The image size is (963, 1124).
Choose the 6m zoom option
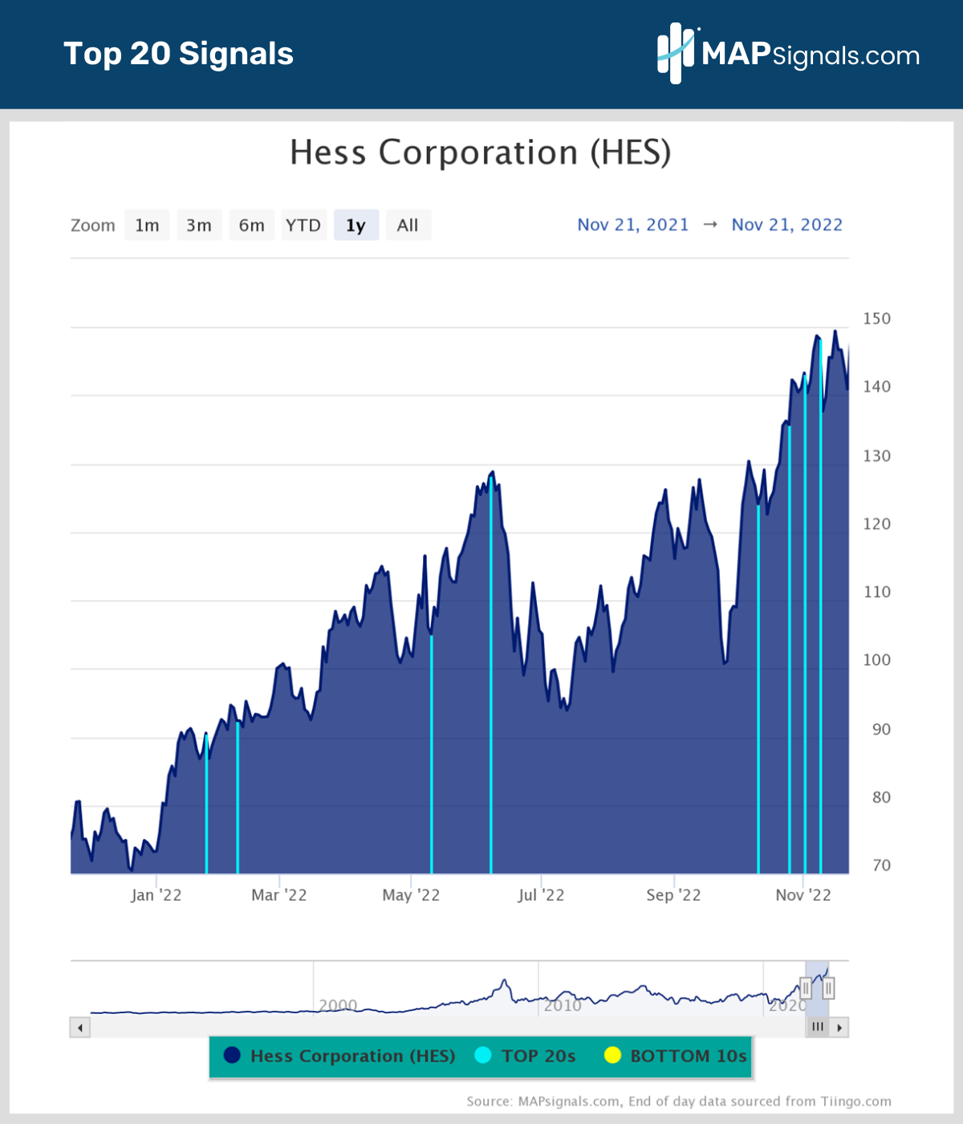(252, 226)
